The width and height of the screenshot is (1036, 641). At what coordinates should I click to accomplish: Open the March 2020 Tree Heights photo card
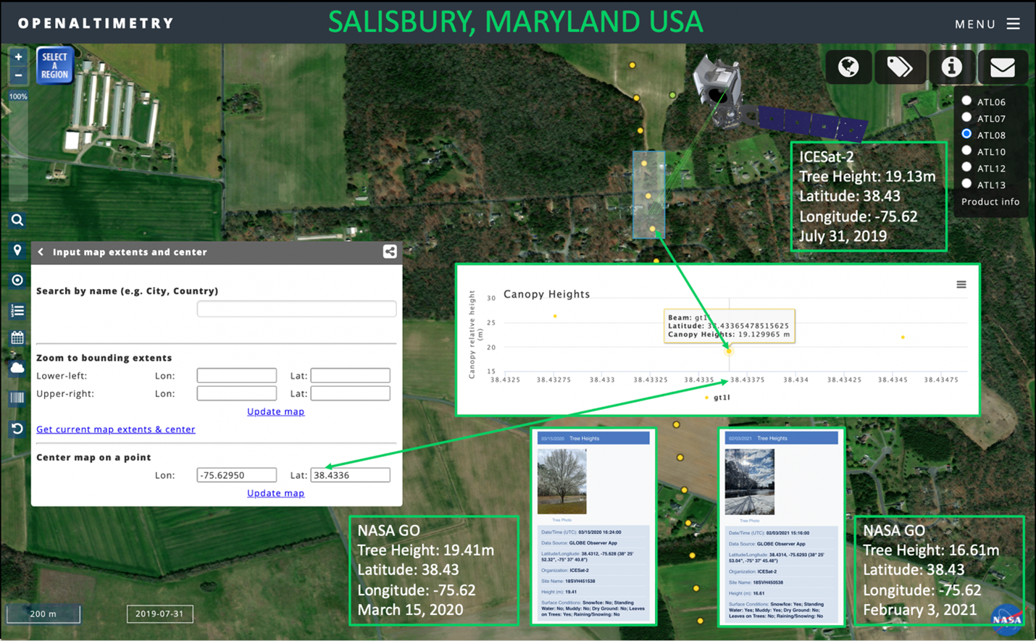tap(594, 527)
